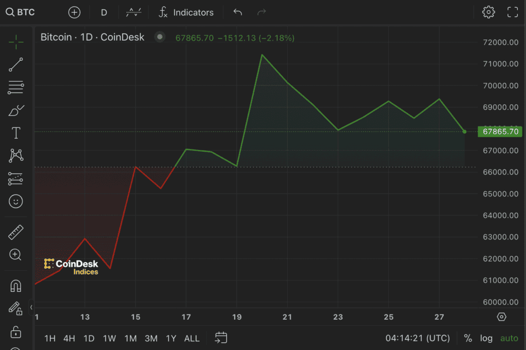Select the Fibonacci retracement tool
The height and width of the screenshot is (350, 526).
point(16,87)
